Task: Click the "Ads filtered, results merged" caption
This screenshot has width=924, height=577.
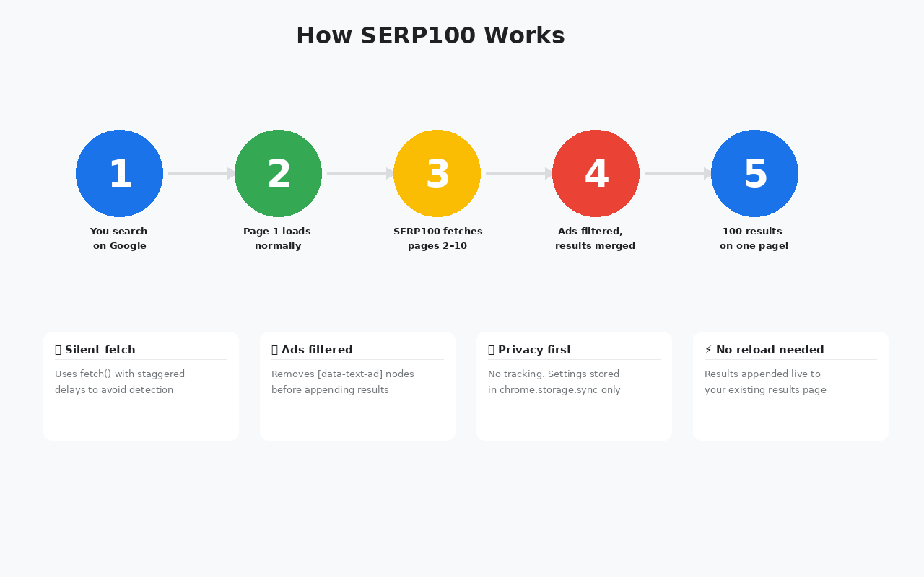Action: (596, 239)
